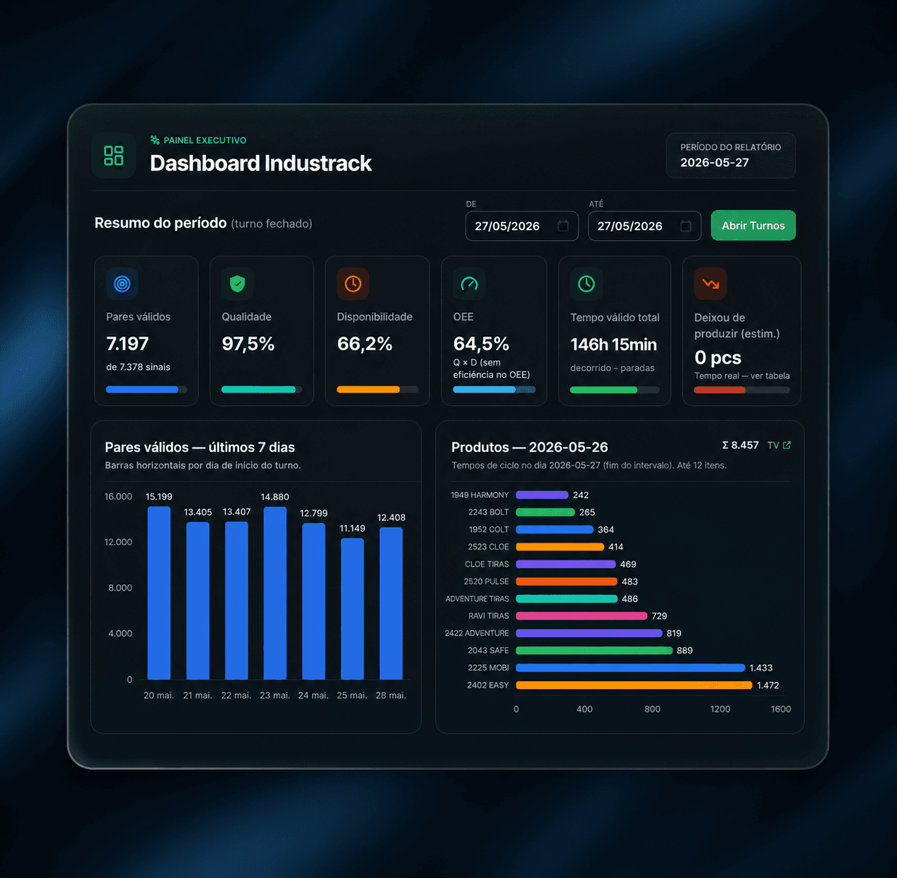
Task: Click the dashboard grid logo icon
Action: coord(113,156)
